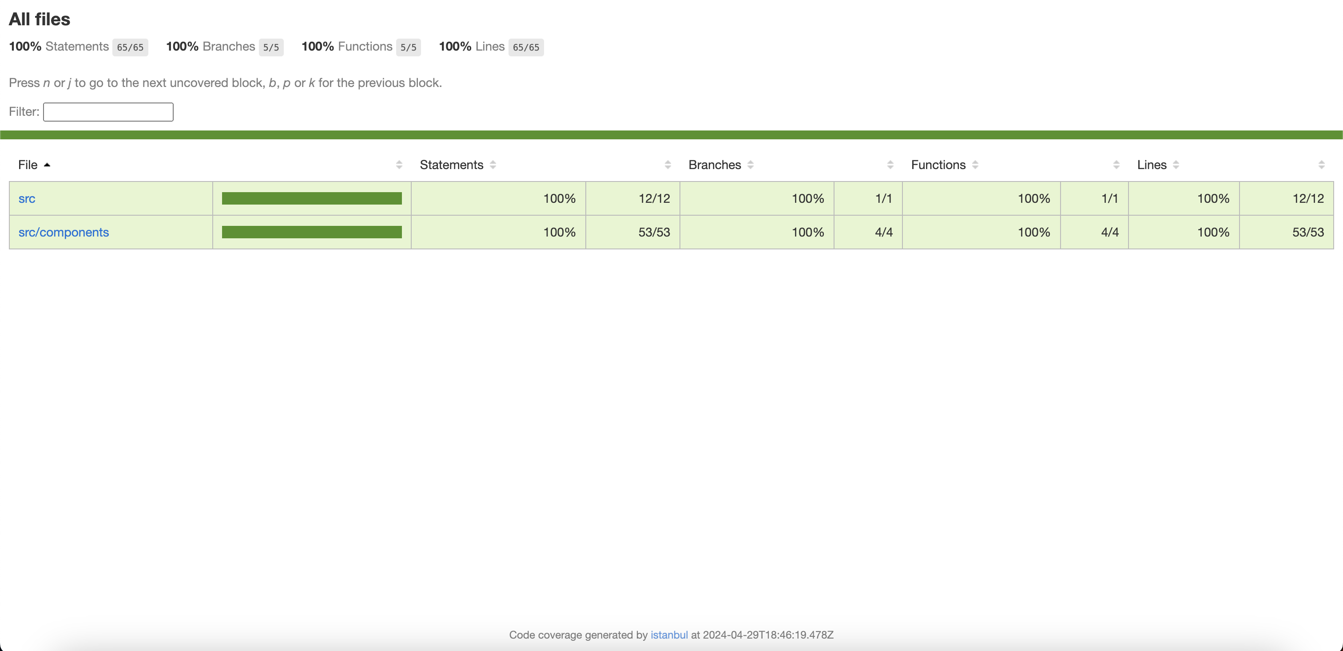Sort by branches count column arrows
The height and width of the screenshot is (651, 1343).
[890, 165]
